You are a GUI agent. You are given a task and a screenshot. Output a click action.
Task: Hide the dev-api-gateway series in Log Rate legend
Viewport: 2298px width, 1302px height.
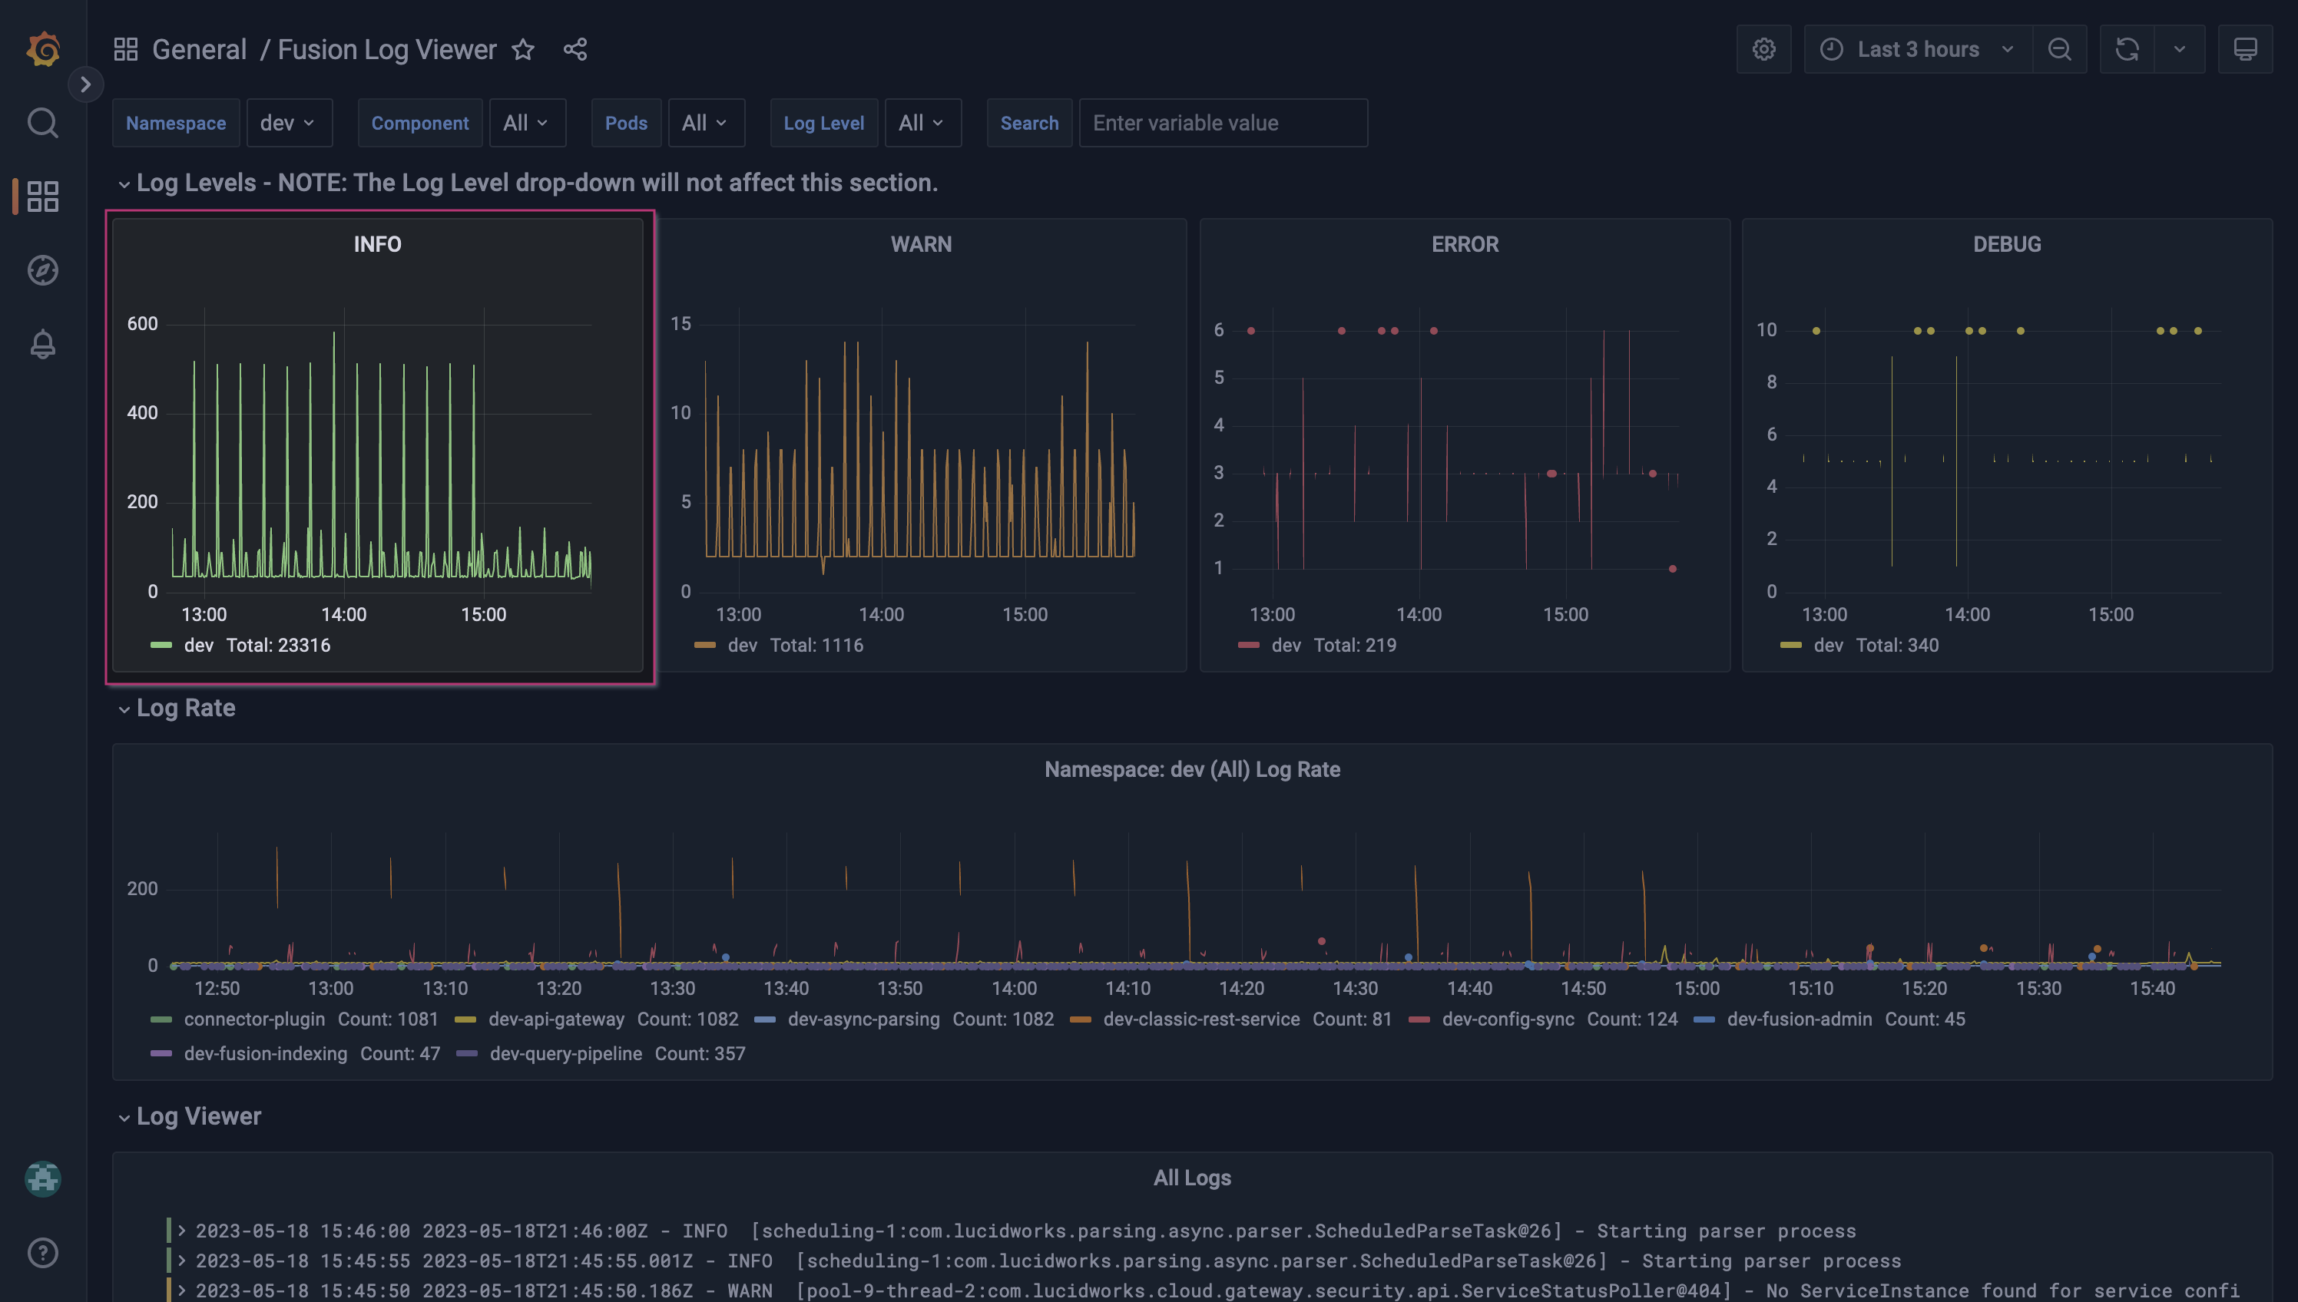coord(555,1019)
